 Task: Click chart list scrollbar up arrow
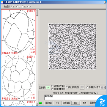point(37,11)
